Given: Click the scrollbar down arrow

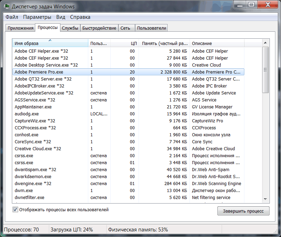Looking at the screenshot, I should (265, 199).
